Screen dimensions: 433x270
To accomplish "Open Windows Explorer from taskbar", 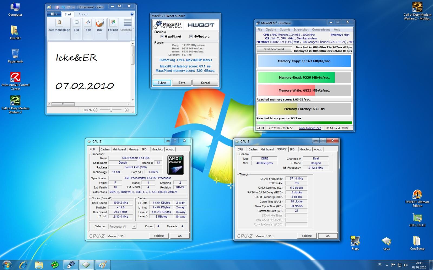I will click(39, 265).
